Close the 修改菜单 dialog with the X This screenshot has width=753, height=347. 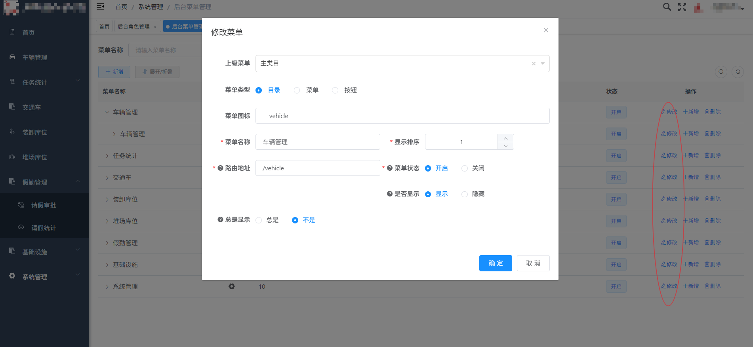pyautogui.click(x=546, y=30)
